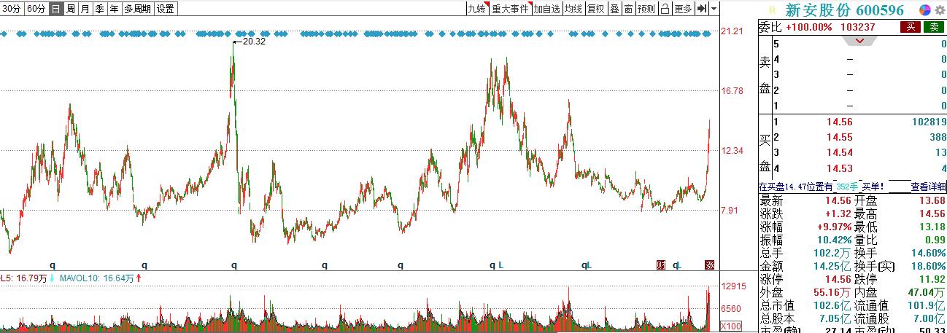Click the 20.32 peak price label
This screenshot has height=333, width=947.
[x=253, y=42]
